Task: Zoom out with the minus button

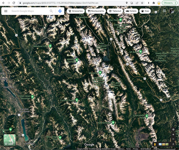Action: 173,139
